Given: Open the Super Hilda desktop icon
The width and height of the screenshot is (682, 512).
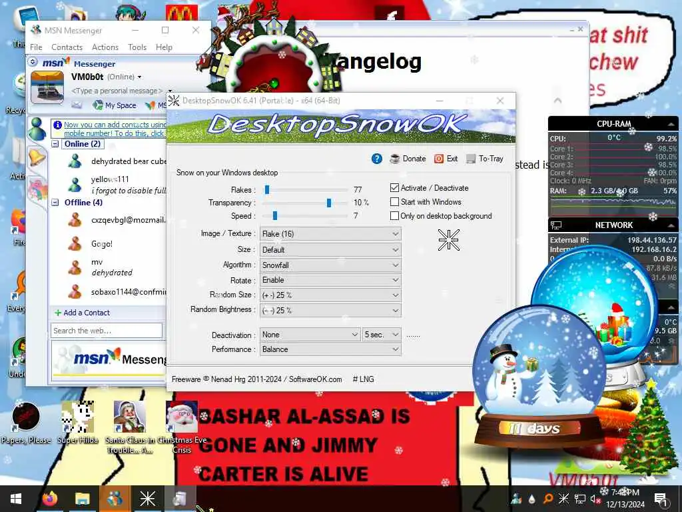Looking at the screenshot, I should pos(78,422).
